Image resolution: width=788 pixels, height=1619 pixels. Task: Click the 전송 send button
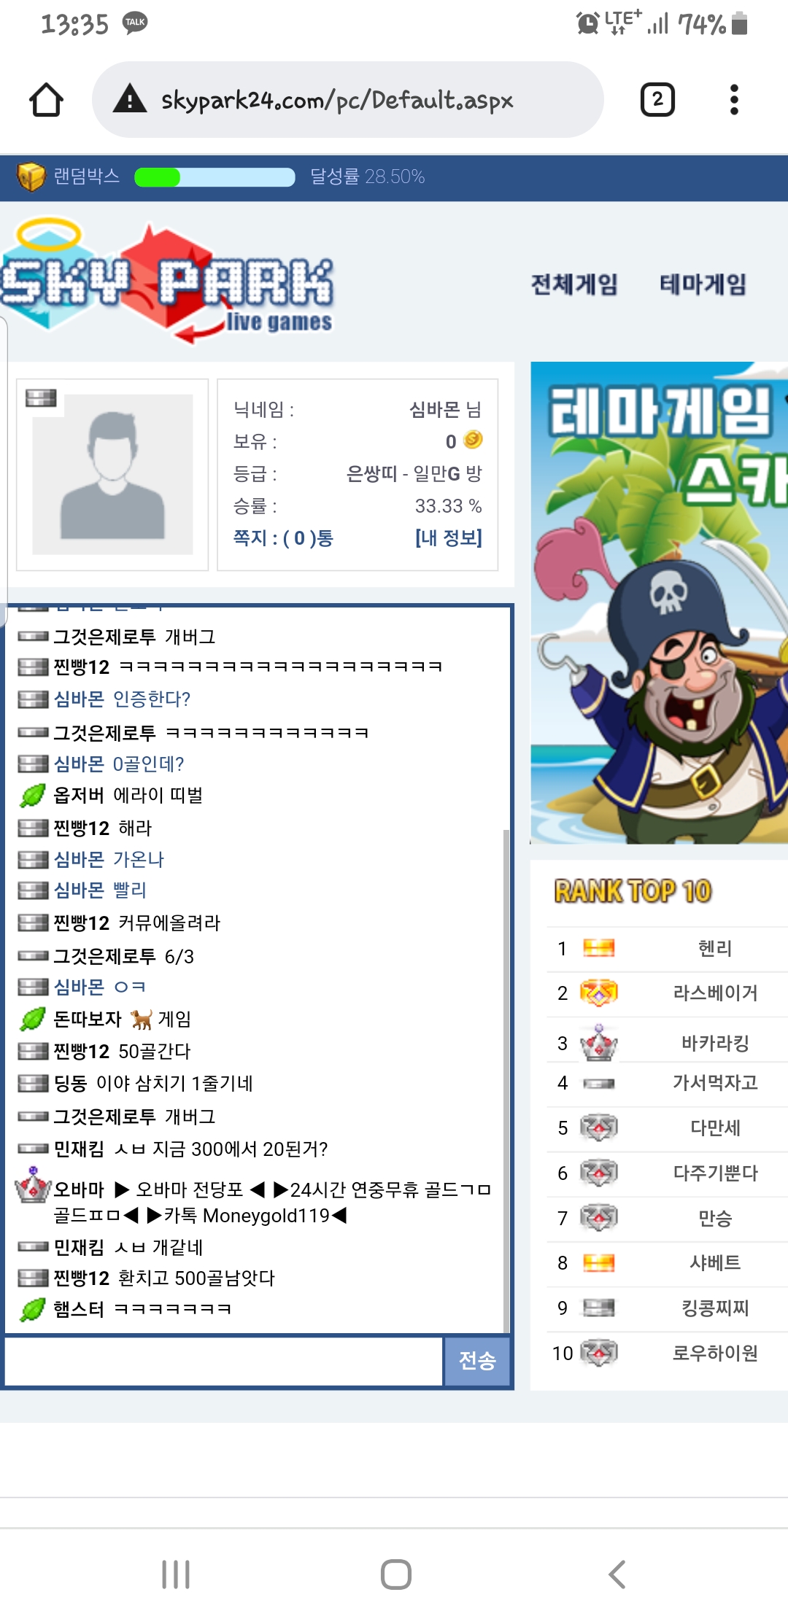tap(477, 1361)
